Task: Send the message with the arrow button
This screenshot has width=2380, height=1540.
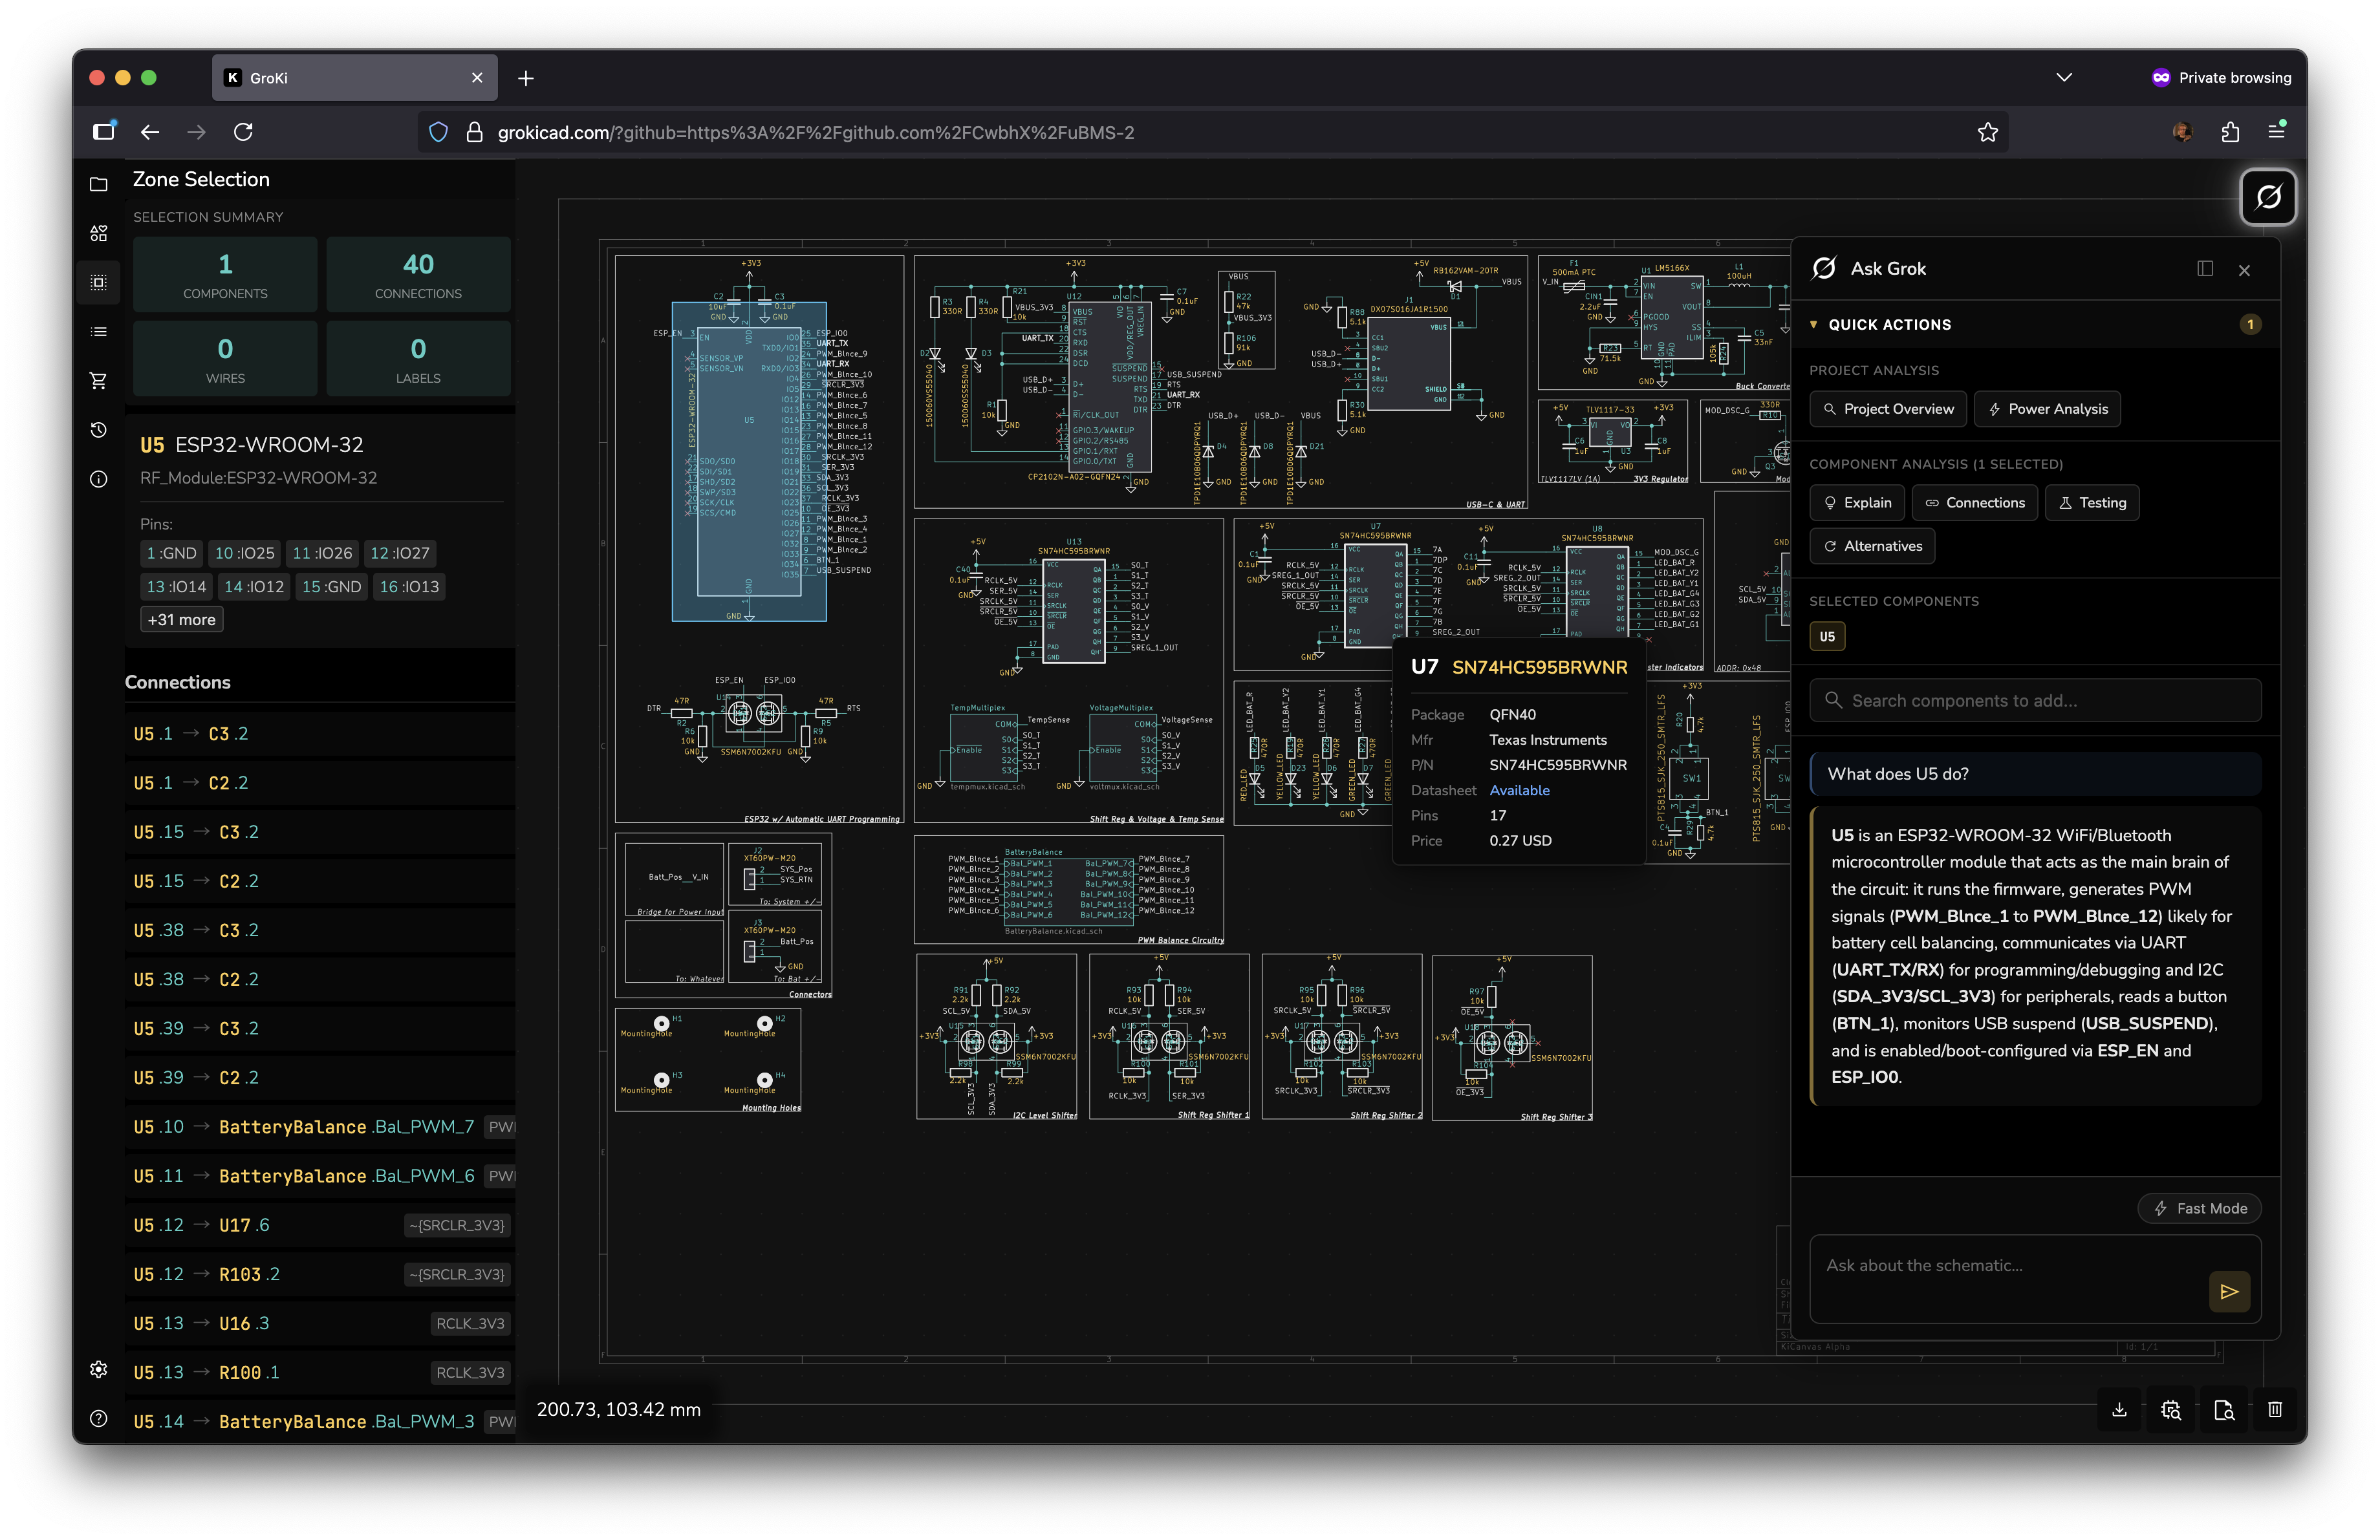Action: click(2229, 1291)
